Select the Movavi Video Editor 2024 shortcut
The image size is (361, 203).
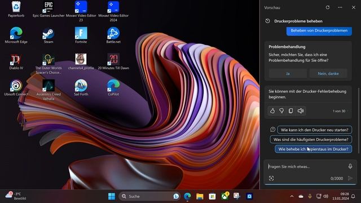(113, 11)
